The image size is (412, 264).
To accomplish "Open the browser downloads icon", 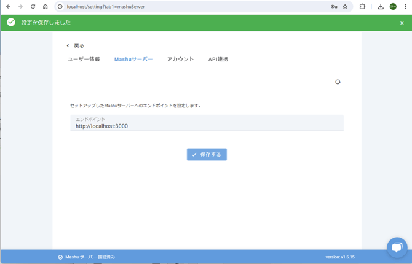I will click(381, 7).
